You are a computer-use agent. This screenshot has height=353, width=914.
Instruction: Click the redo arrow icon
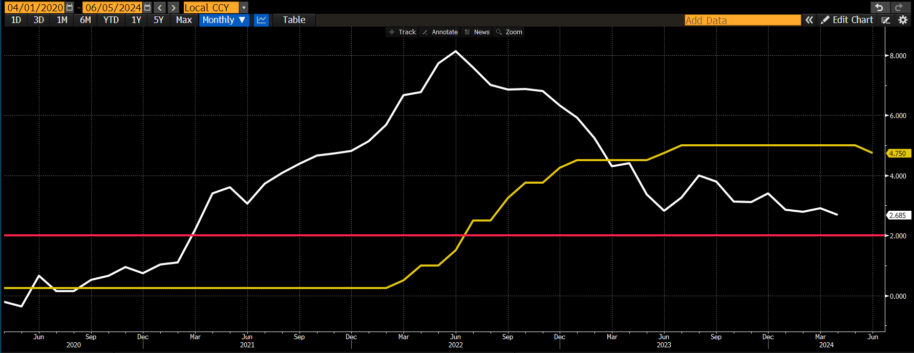click(x=899, y=7)
